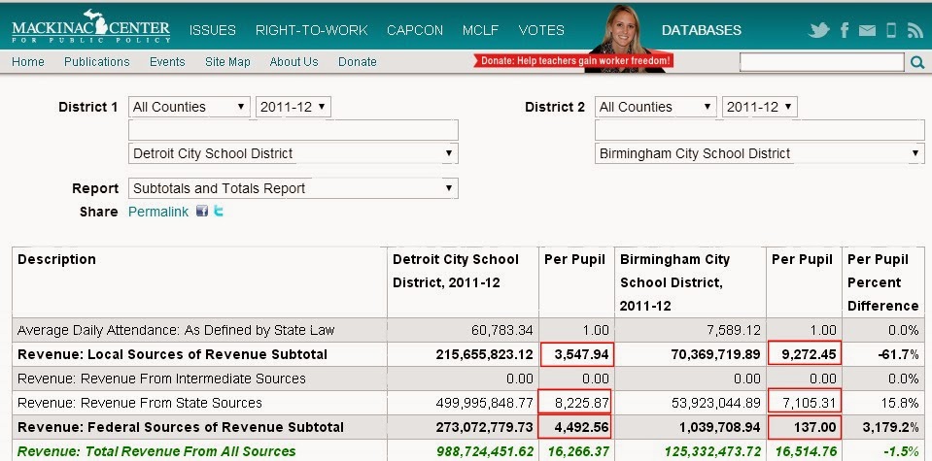Viewport: 932px width, 461px height.
Task: Click the value 215,655,823.12
Action: click(x=484, y=355)
